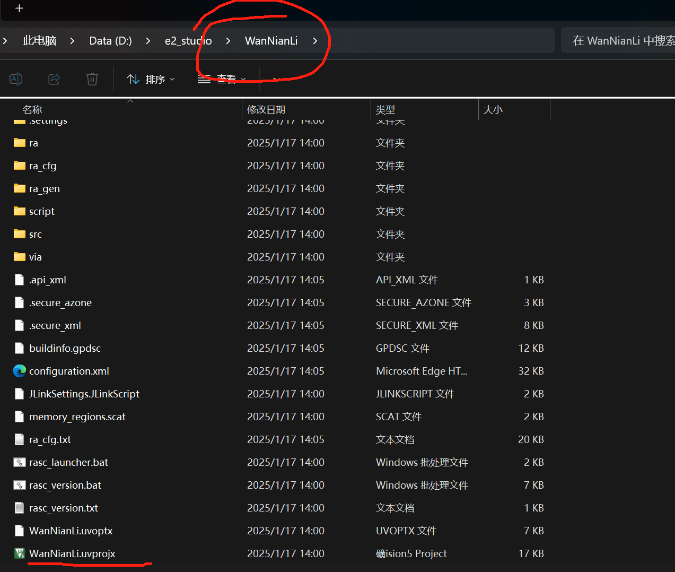Select the WanNianLi.uvoptx file name
Screen dimensions: 675x572
click(71, 531)
